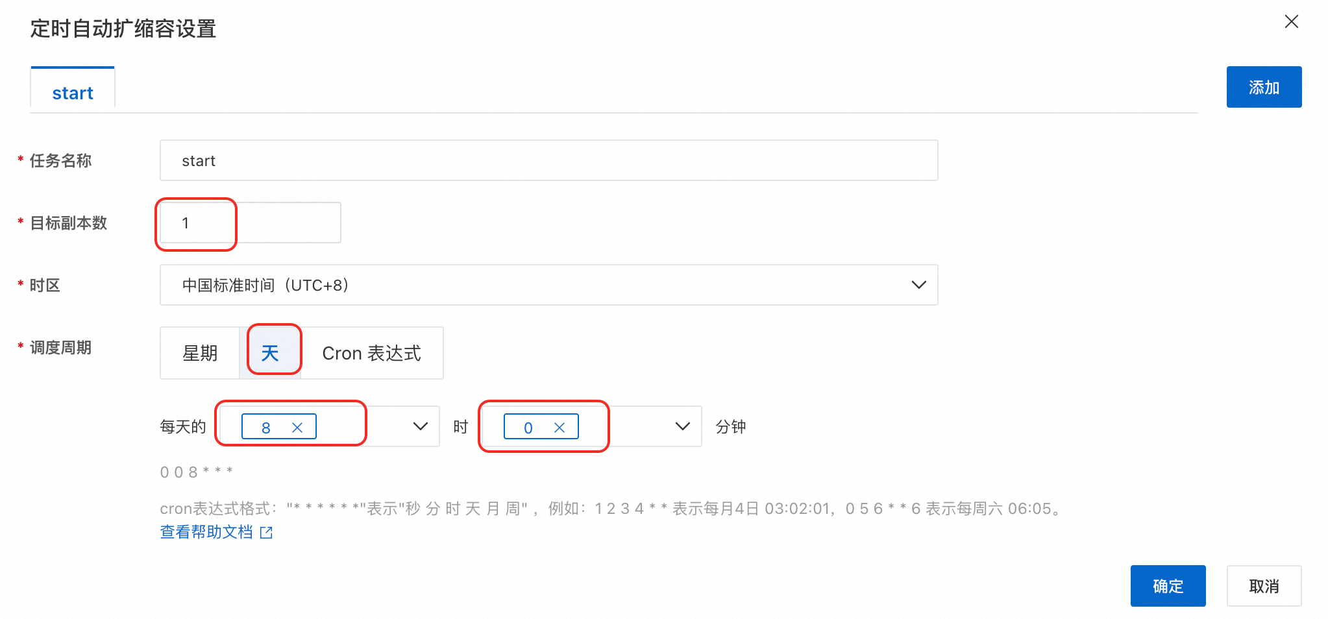Click the selected hour tag 8
The width and height of the screenshot is (1328, 619).
(266, 428)
